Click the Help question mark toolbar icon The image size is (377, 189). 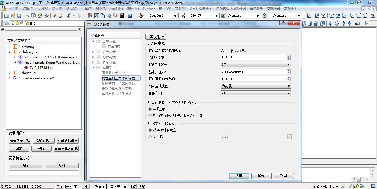point(130,16)
